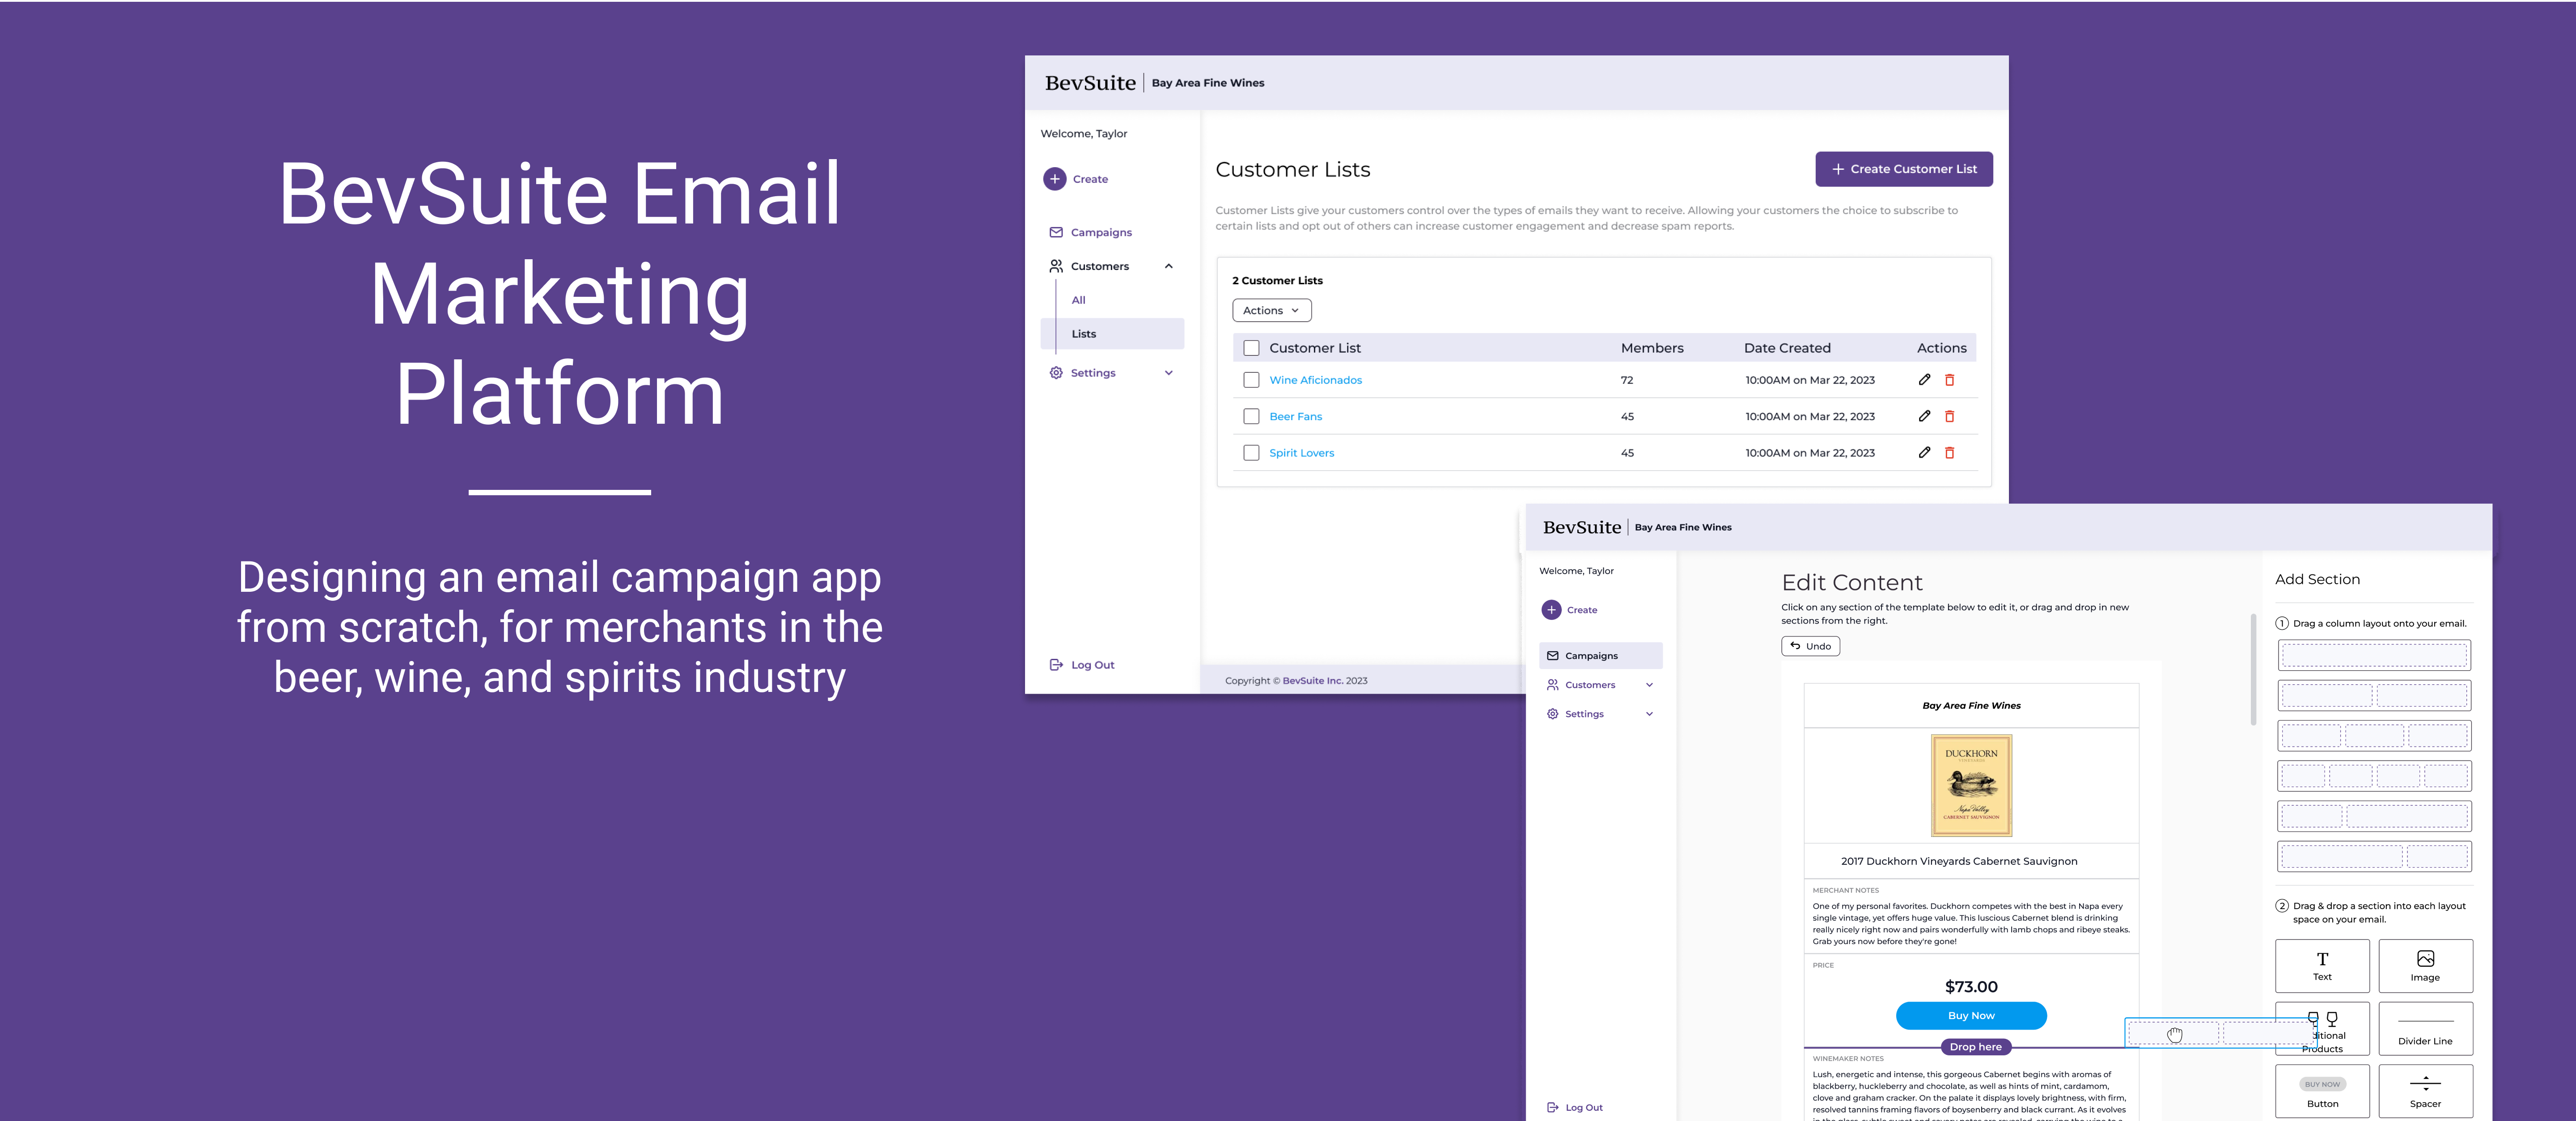Open Campaigns envelope icon in Customer Lists window
Image resolution: width=2576 pixels, height=1121 pixels.
(1056, 232)
